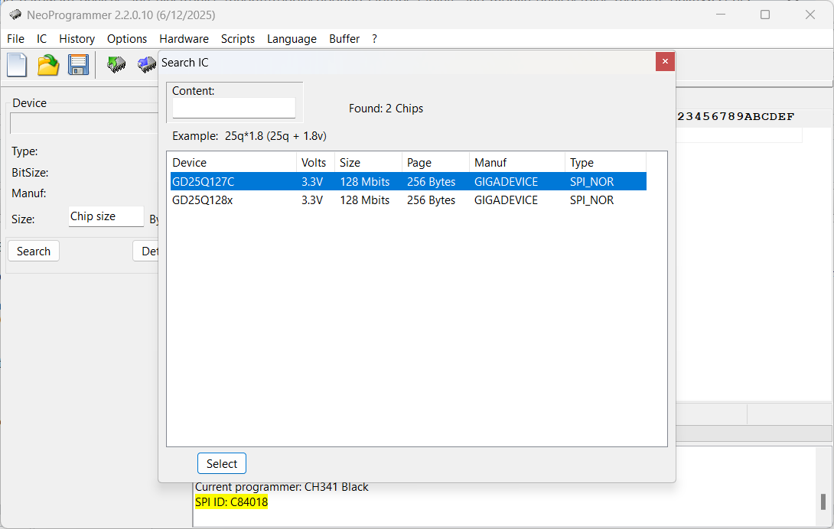The image size is (834, 529).
Task: Open the Scripts menu
Action: tap(238, 39)
